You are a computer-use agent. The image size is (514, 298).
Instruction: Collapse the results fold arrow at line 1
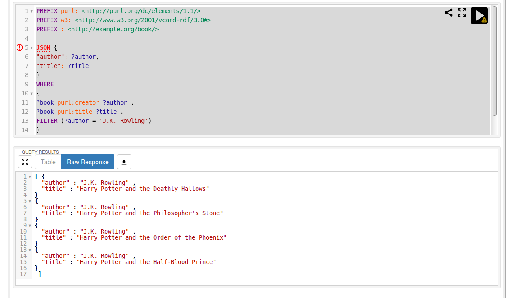30,176
